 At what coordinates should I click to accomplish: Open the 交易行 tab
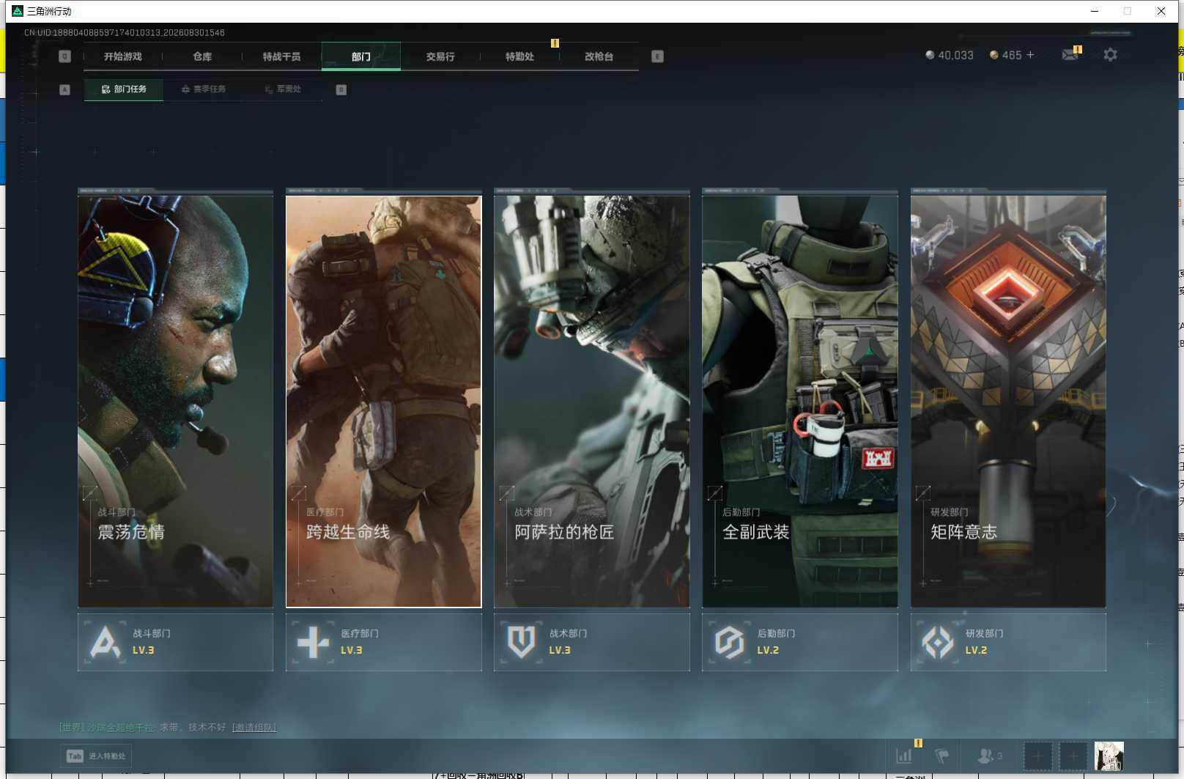[x=440, y=56]
